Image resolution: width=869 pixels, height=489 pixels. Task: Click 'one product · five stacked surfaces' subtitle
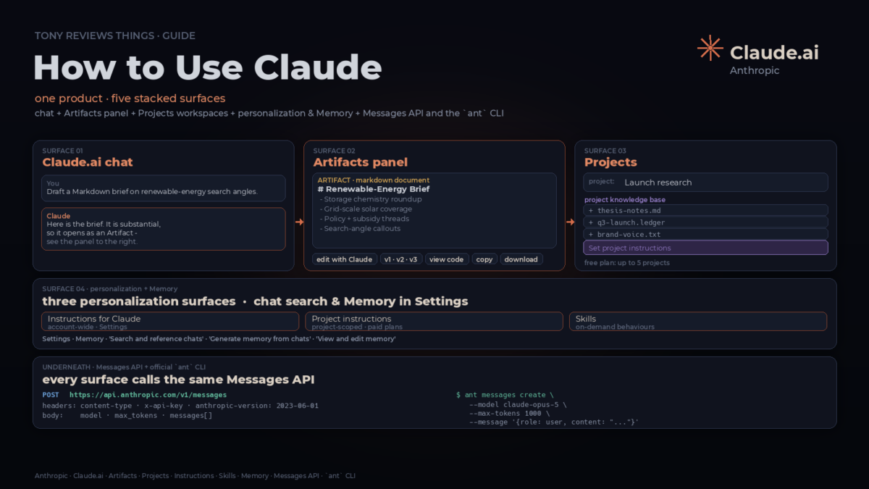[130, 99]
